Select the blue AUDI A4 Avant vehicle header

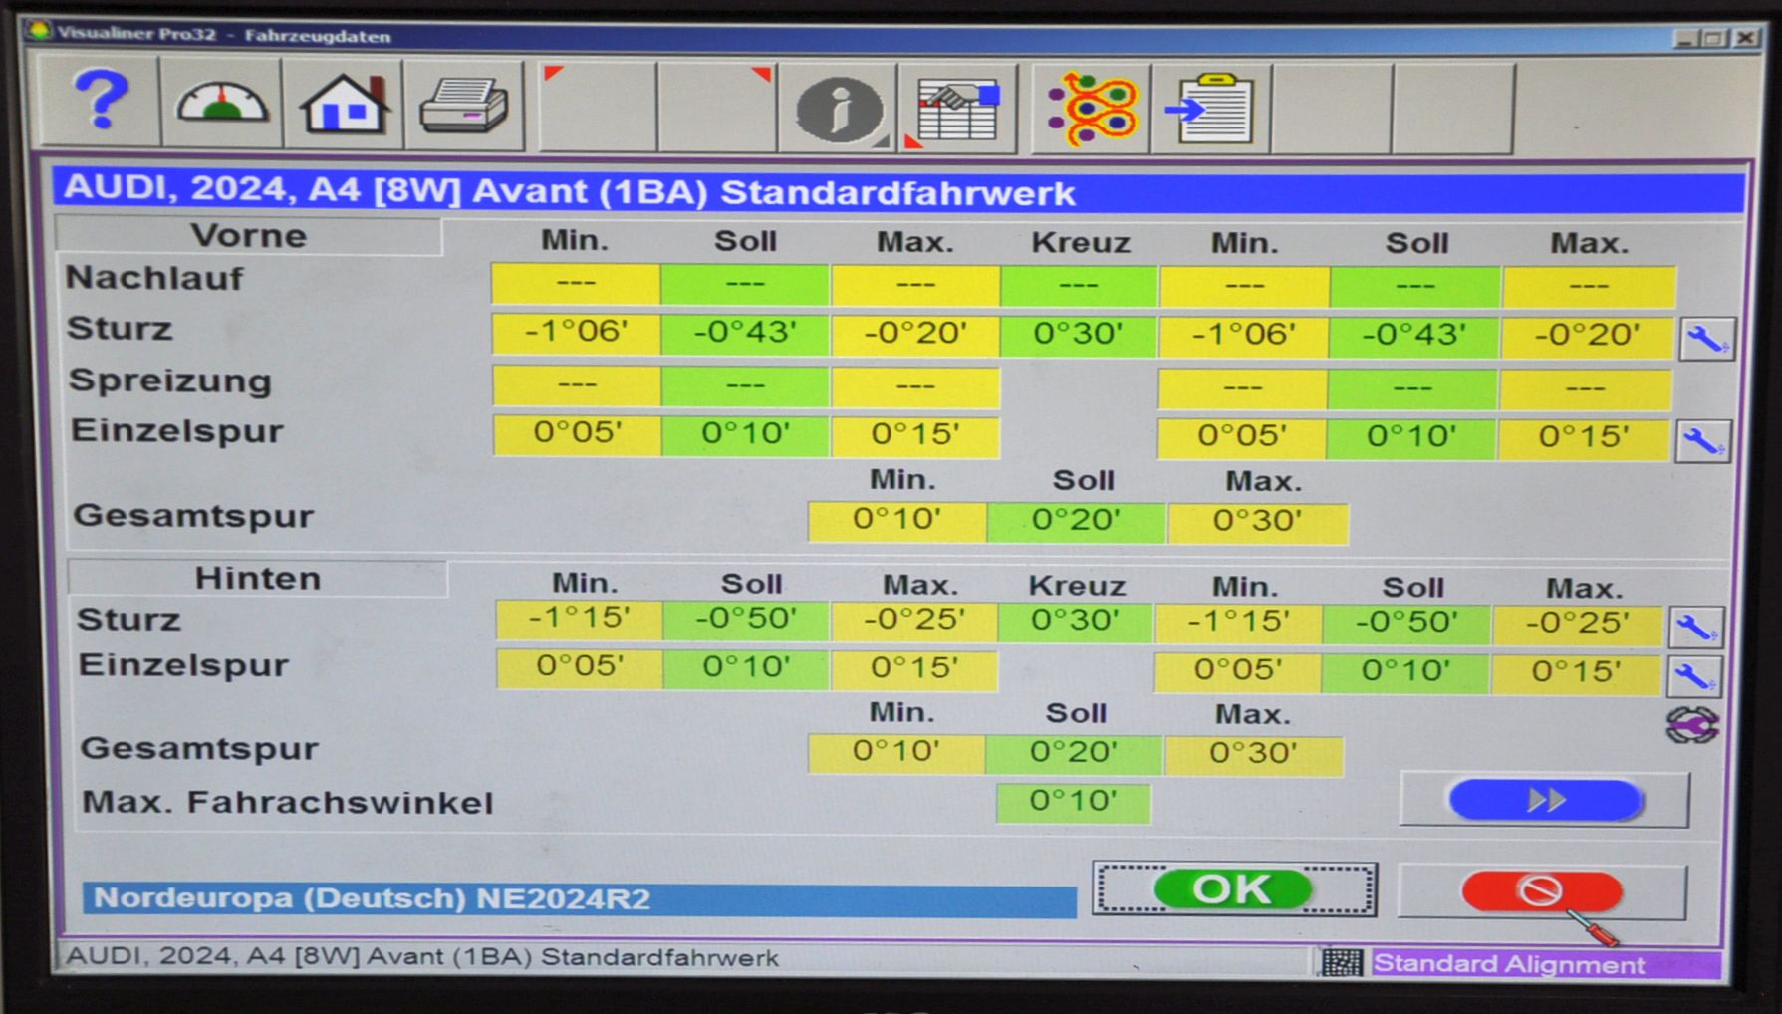click(x=899, y=190)
